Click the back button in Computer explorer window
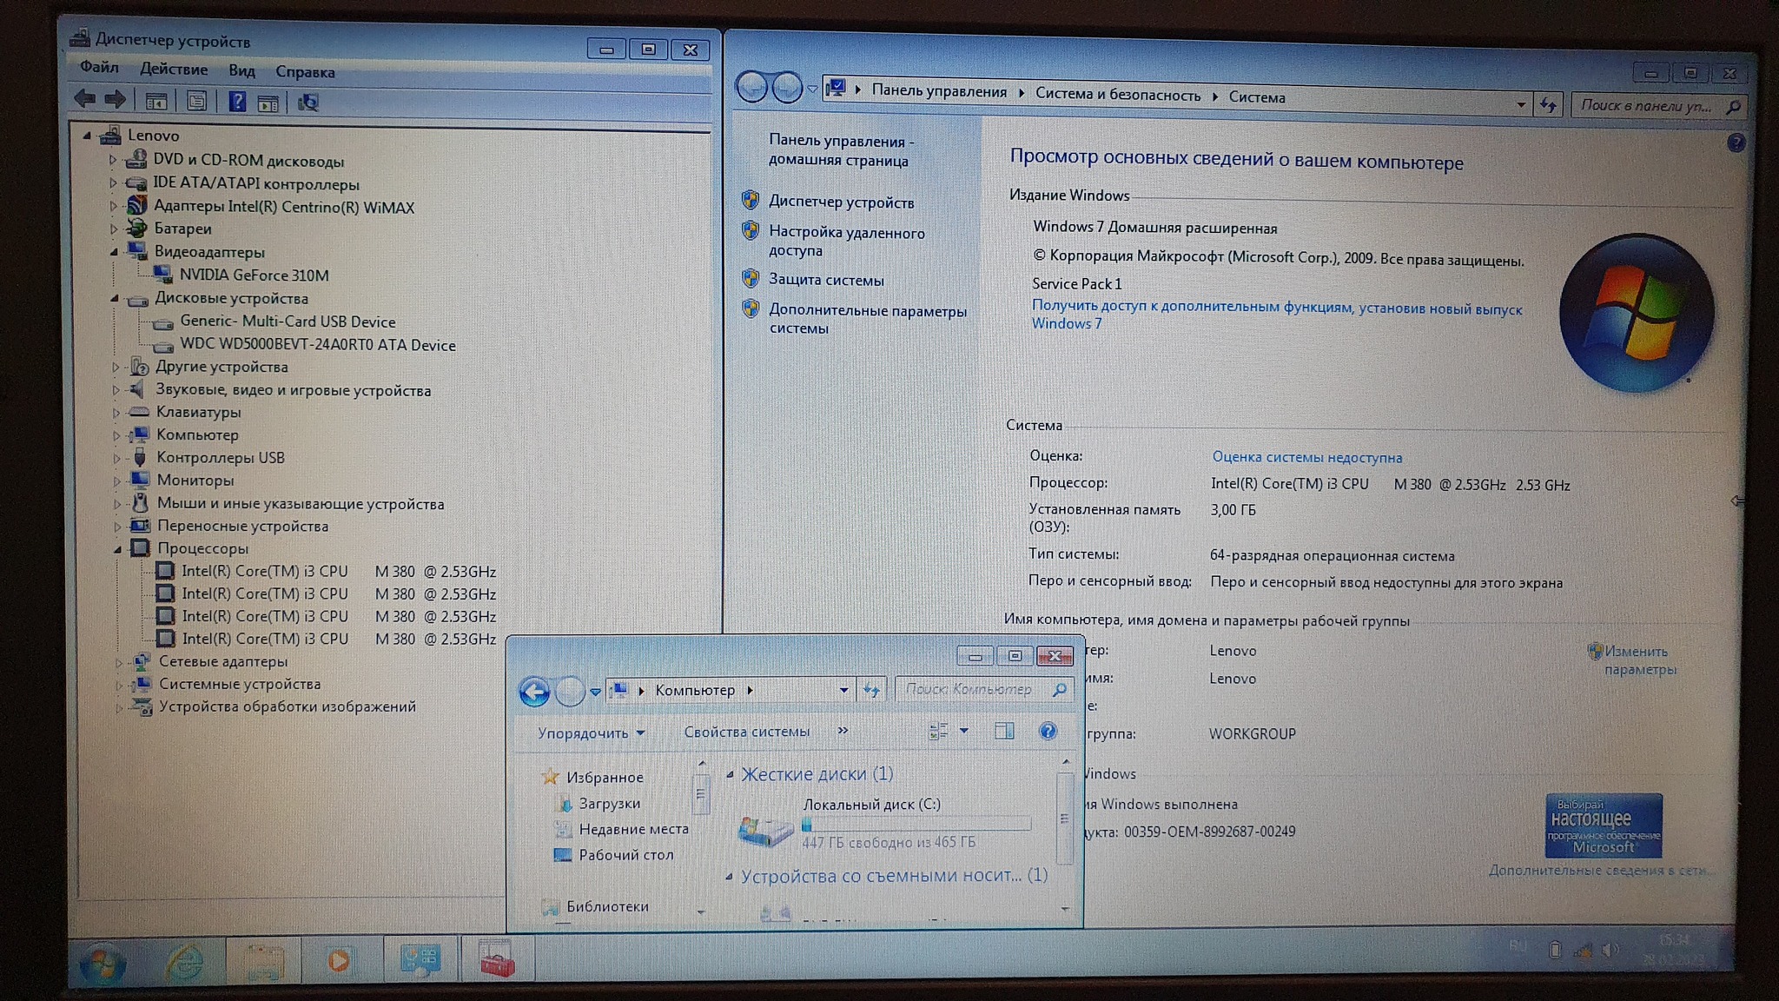 (534, 692)
